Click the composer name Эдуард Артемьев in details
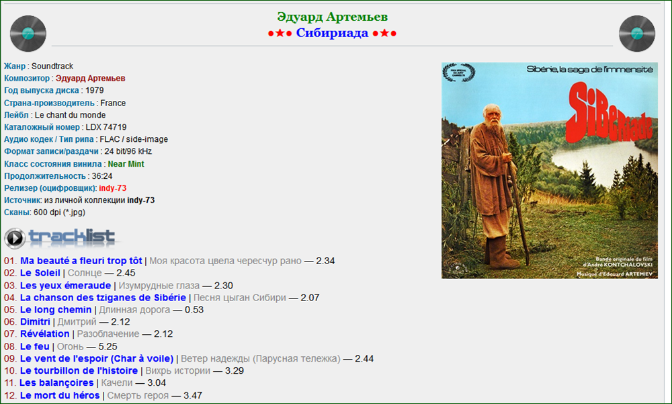This screenshot has width=672, height=404. click(x=91, y=79)
